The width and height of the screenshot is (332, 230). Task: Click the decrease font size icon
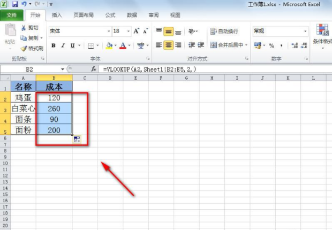click(146, 31)
